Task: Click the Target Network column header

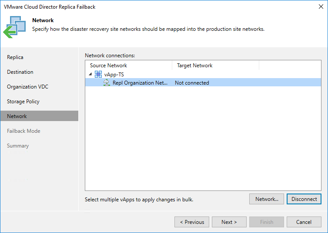Action: [x=215, y=65]
